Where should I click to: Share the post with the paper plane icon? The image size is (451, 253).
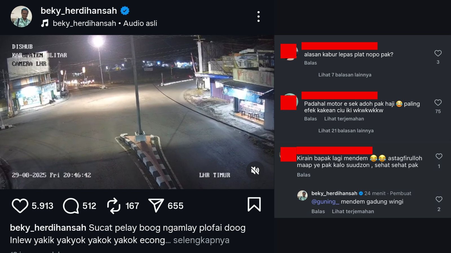(156, 205)
